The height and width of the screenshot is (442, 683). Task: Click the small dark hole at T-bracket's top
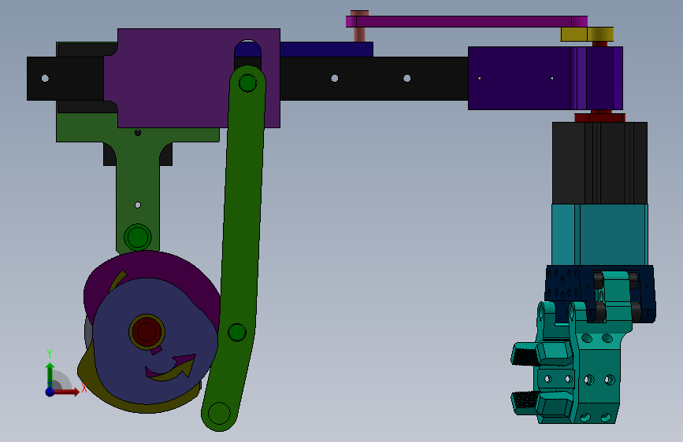click(x=138, y=133)
